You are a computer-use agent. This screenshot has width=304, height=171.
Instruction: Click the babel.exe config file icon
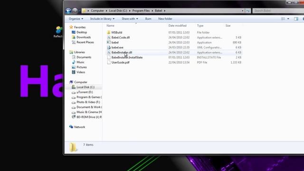coord(109,47)
